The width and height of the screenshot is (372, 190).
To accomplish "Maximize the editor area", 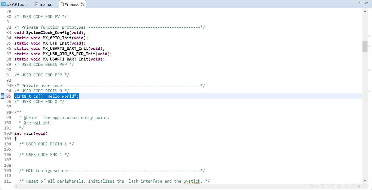I will tap(366, 3).
